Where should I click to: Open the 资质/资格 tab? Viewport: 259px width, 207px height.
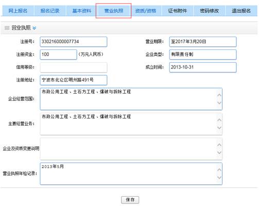(x=146, y=11)
